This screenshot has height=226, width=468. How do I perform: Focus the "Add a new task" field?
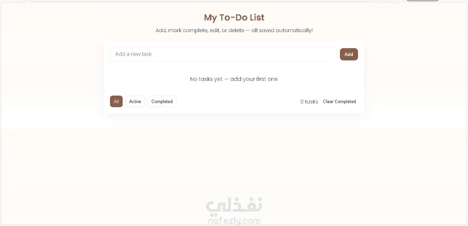(x=223, y=54)
